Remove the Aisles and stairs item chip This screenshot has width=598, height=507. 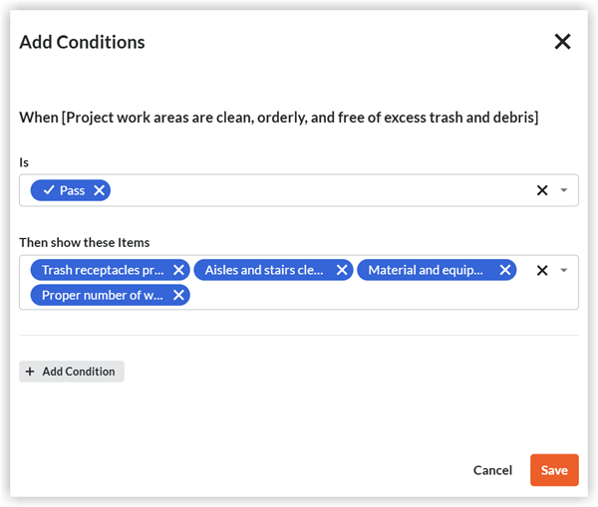(x=342, y=270)
